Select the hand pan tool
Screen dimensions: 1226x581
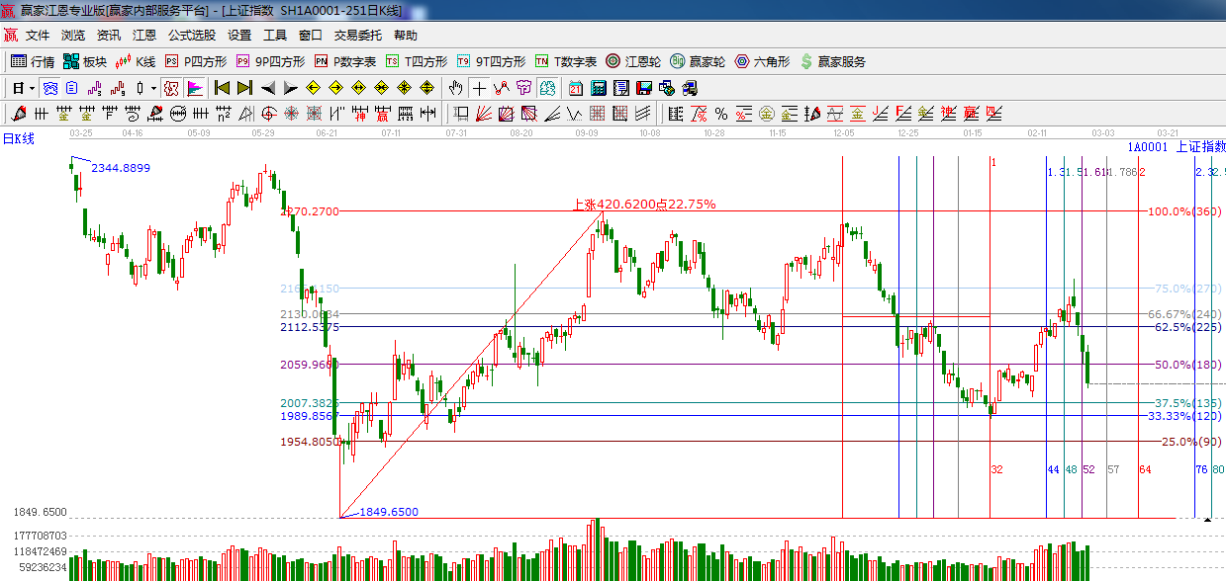(x=456, y=88)
